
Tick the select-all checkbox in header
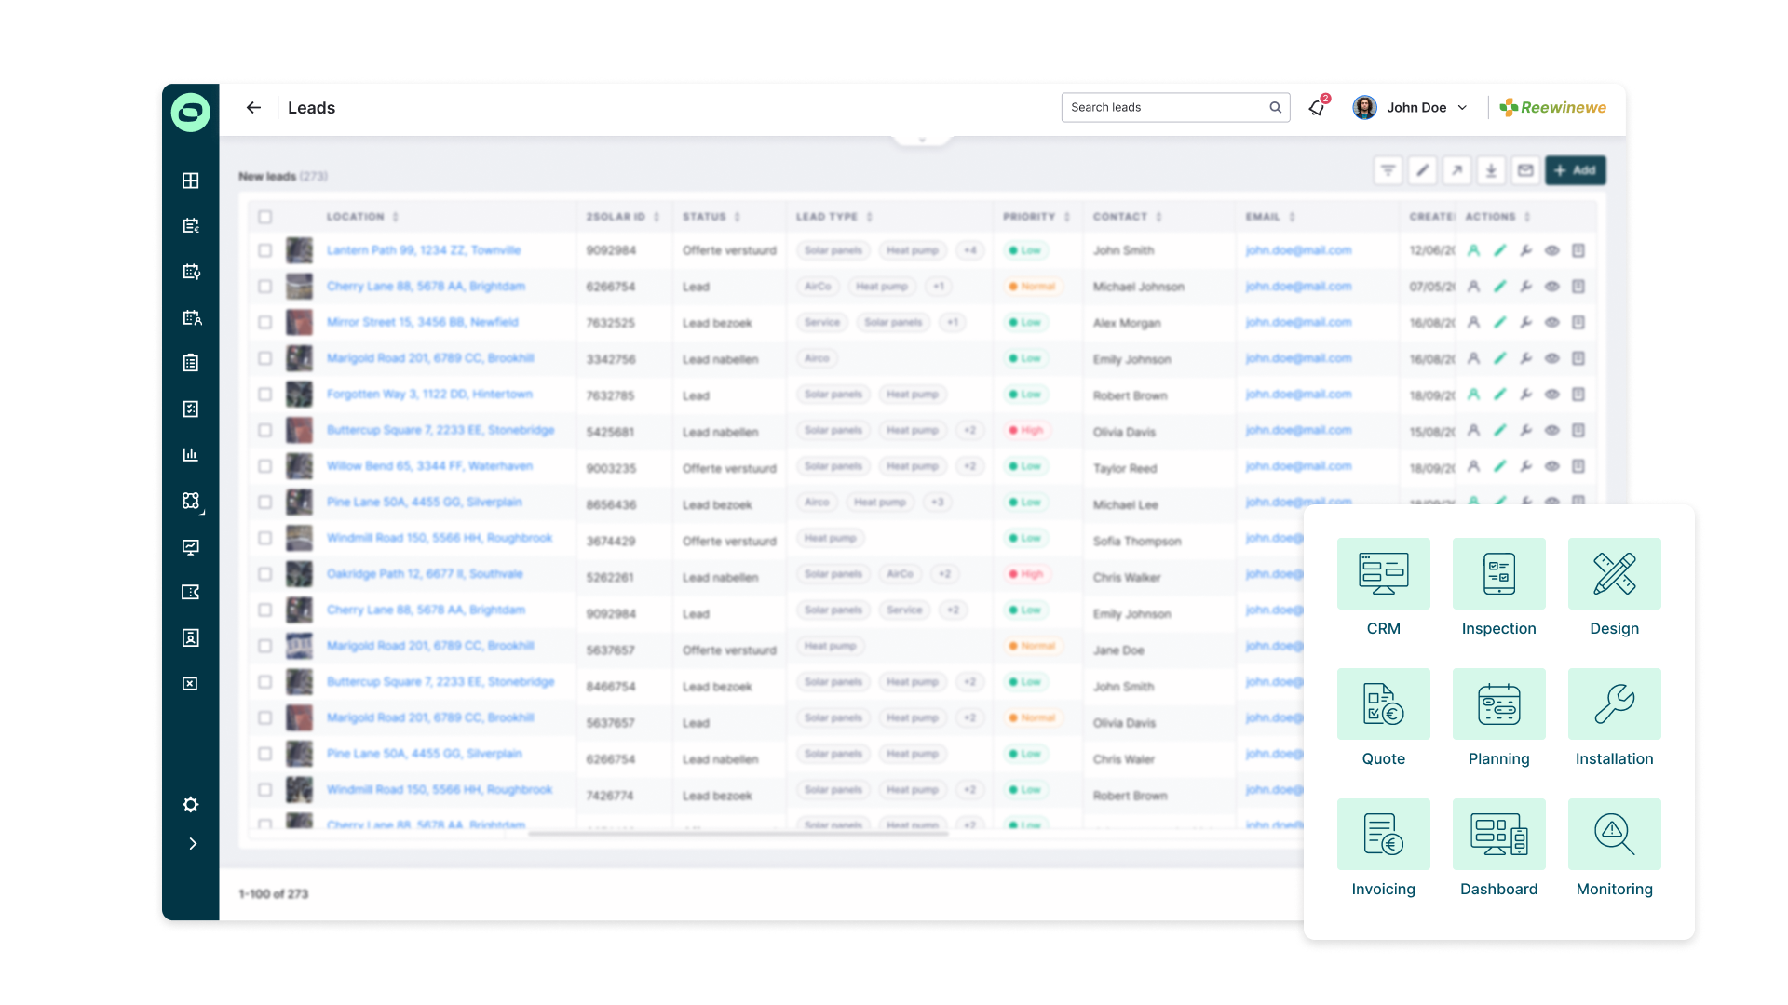click(x=265, y=217)
